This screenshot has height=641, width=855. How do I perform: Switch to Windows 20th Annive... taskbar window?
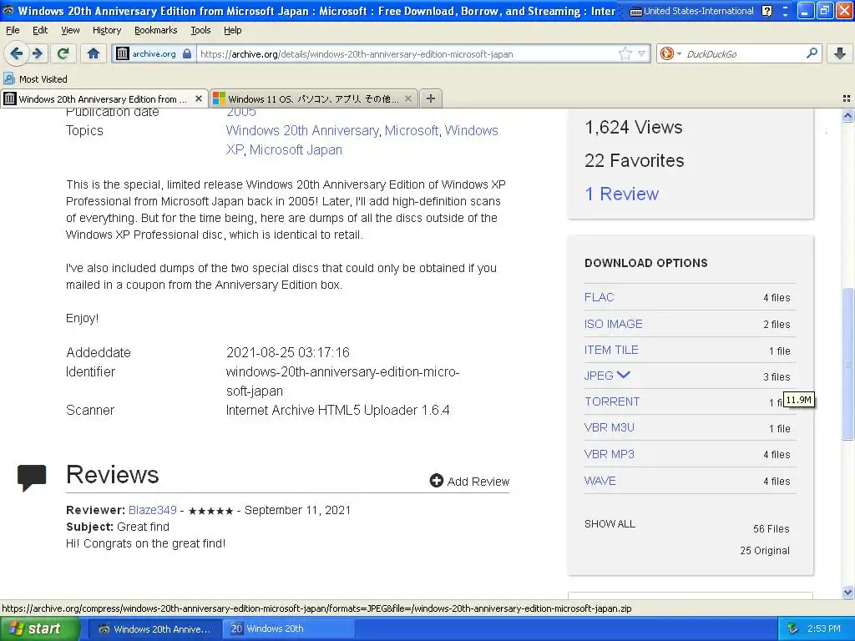[x=154, y=628]
